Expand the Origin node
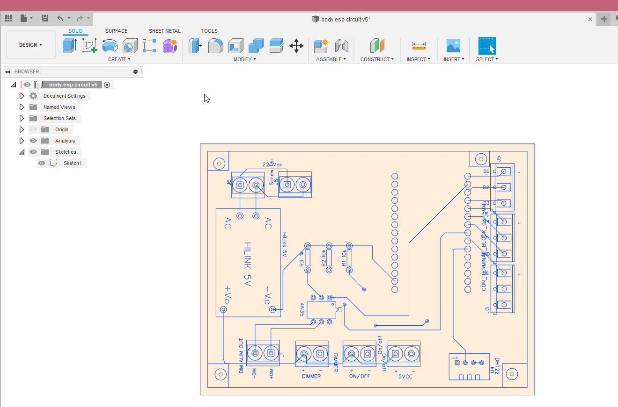The image size is (618, 407). tap(22, 129)
